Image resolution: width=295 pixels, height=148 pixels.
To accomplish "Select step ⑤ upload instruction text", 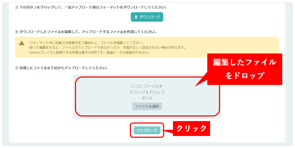I will (61, 68).
